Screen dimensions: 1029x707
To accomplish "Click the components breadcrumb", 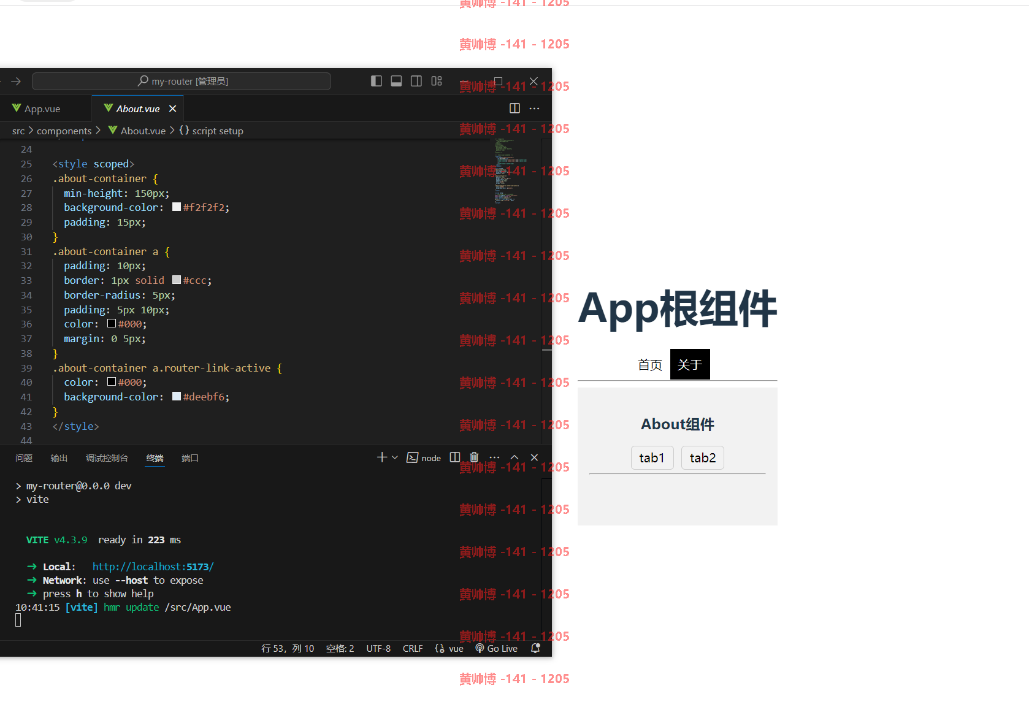I will 64,131.
